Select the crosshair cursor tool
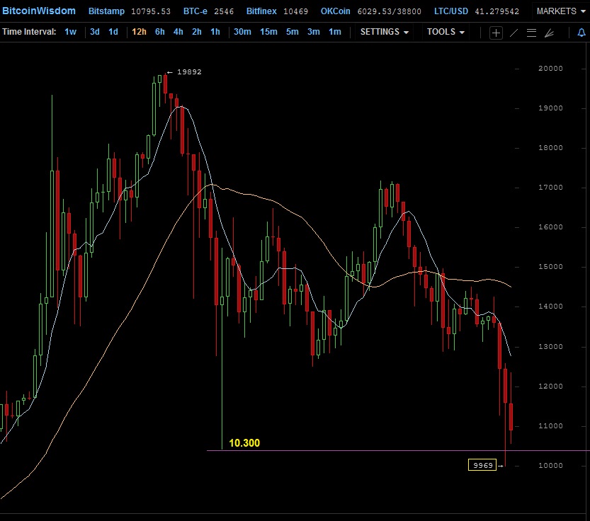This screenshot has width=590, height=521. [x=496, y=33]
